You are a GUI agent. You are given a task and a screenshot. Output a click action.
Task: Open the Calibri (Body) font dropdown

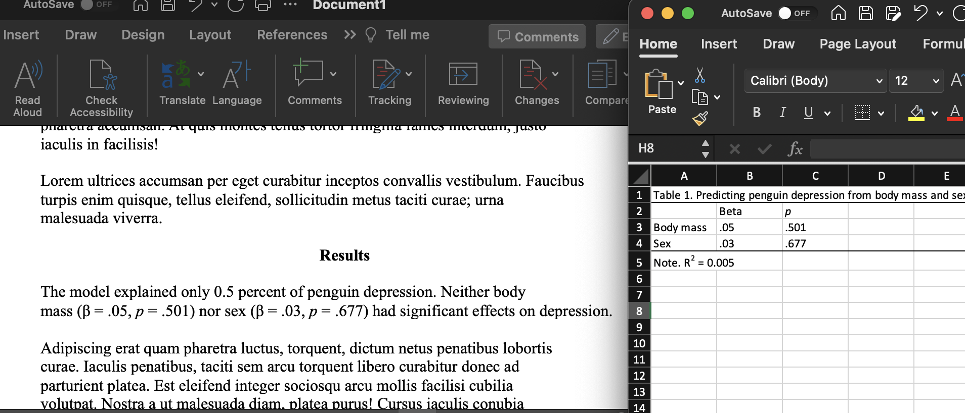coord(879,81)
